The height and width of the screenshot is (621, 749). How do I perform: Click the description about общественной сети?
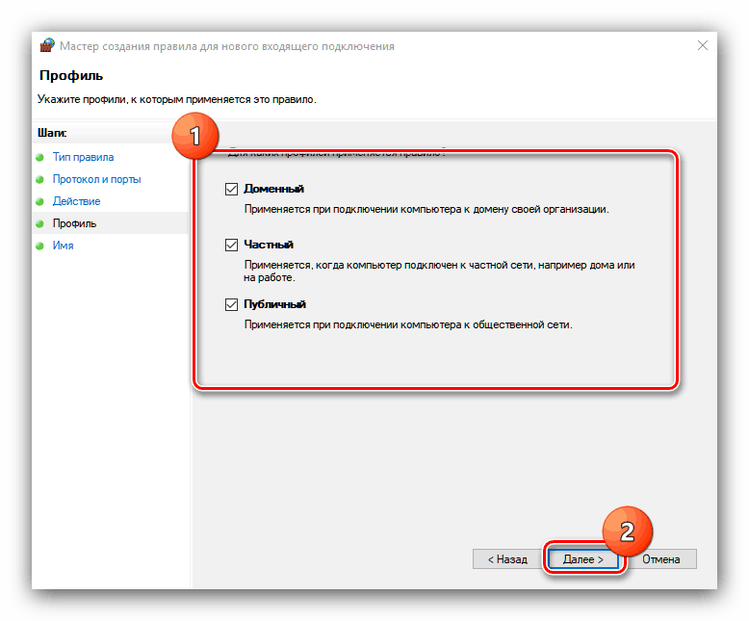click(408, 324)
